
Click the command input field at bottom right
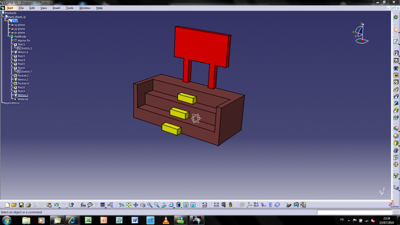350,212
